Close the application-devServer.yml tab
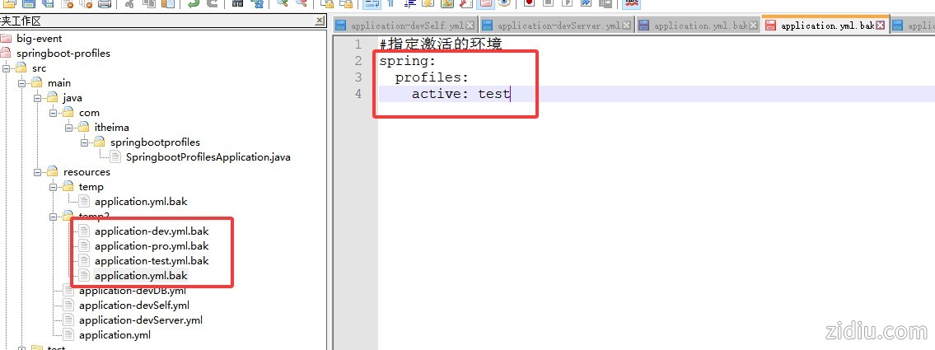Screen dimensions: 935x350 (x=629, y=26)
